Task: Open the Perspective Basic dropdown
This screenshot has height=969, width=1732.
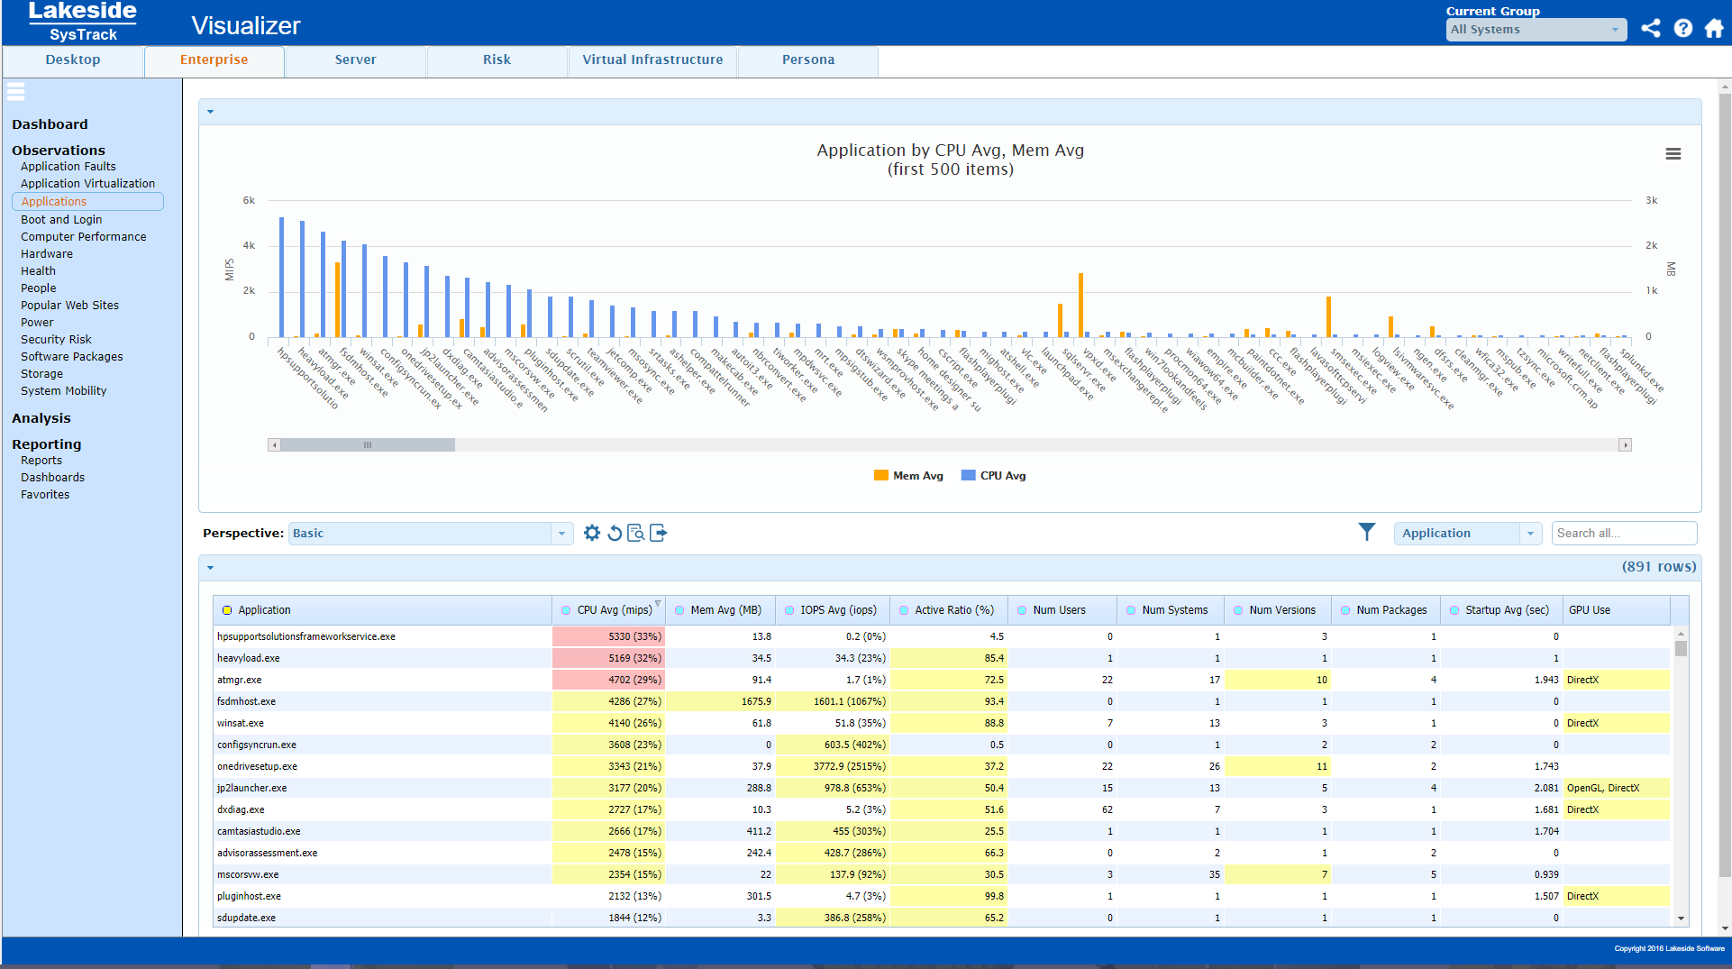Action: [x=431, y=534]
